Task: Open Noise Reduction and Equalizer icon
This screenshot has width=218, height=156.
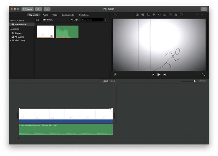Action: coord(165,15)
